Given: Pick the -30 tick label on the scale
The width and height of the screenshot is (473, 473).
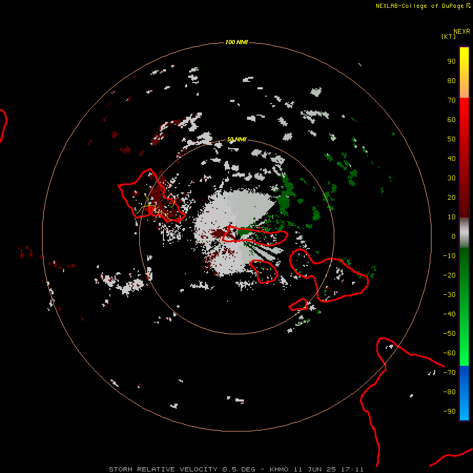Looking at the screenshot, I should (449, 295).
